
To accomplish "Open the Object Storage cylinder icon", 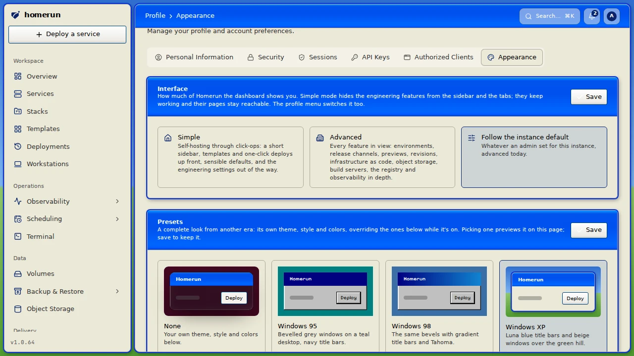I will pos(18,309).
